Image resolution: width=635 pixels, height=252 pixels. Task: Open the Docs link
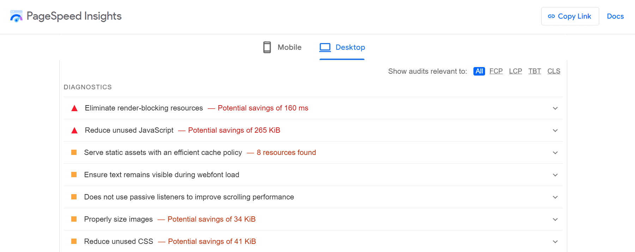pos(615,16)
